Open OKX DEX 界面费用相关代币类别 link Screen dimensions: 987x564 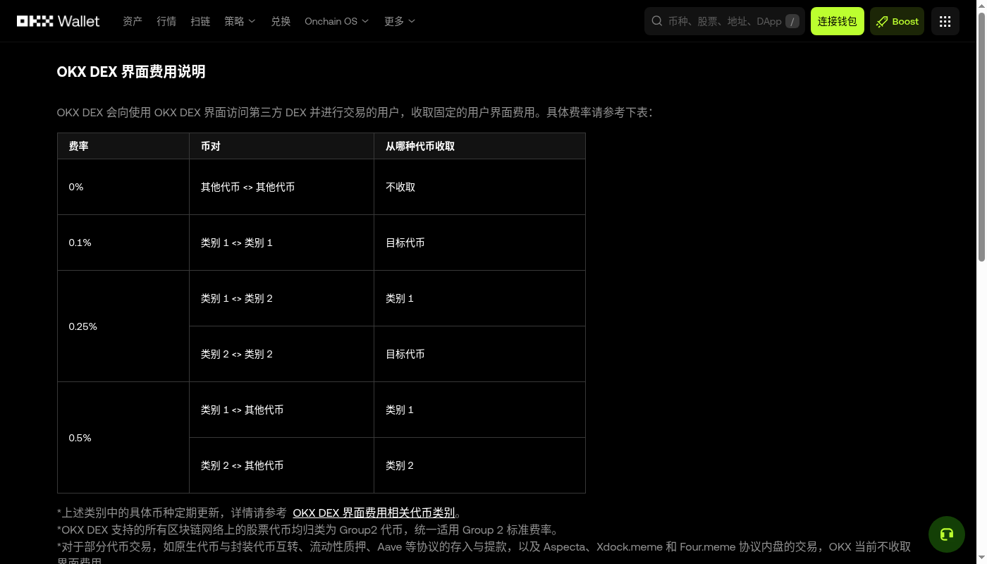374,513
